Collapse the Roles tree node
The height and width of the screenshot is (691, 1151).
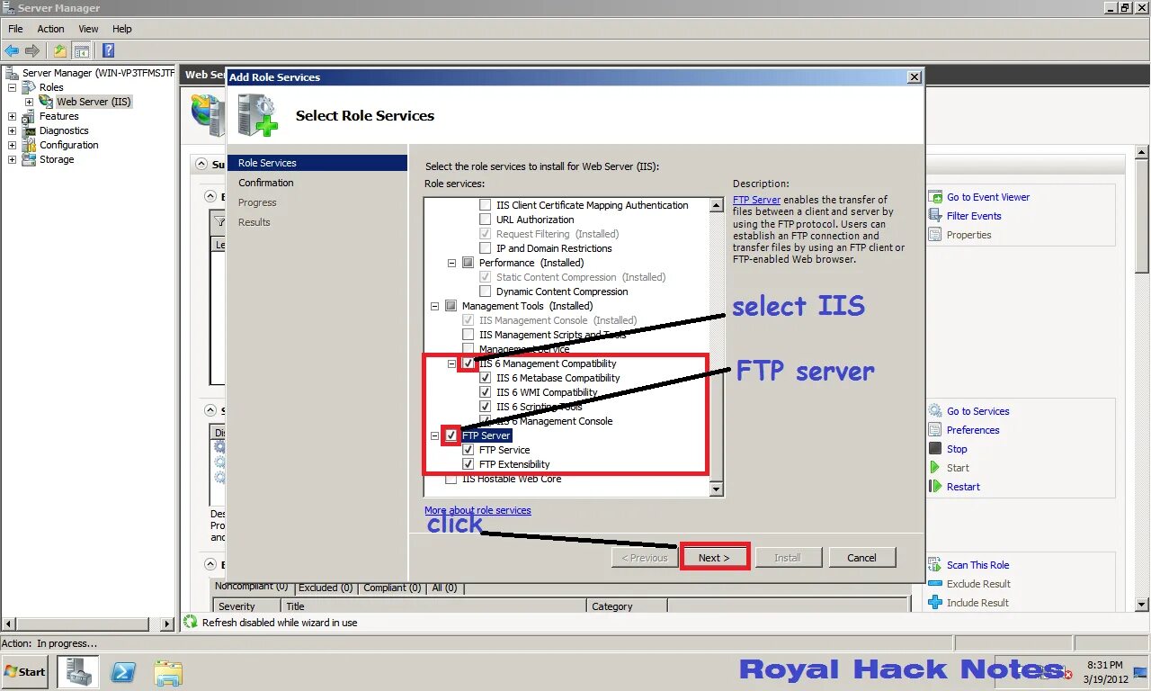tap(12, 87)
